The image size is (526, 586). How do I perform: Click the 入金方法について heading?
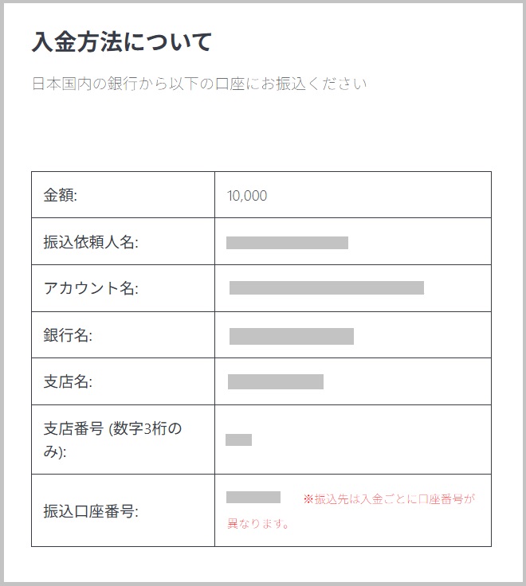121,41
